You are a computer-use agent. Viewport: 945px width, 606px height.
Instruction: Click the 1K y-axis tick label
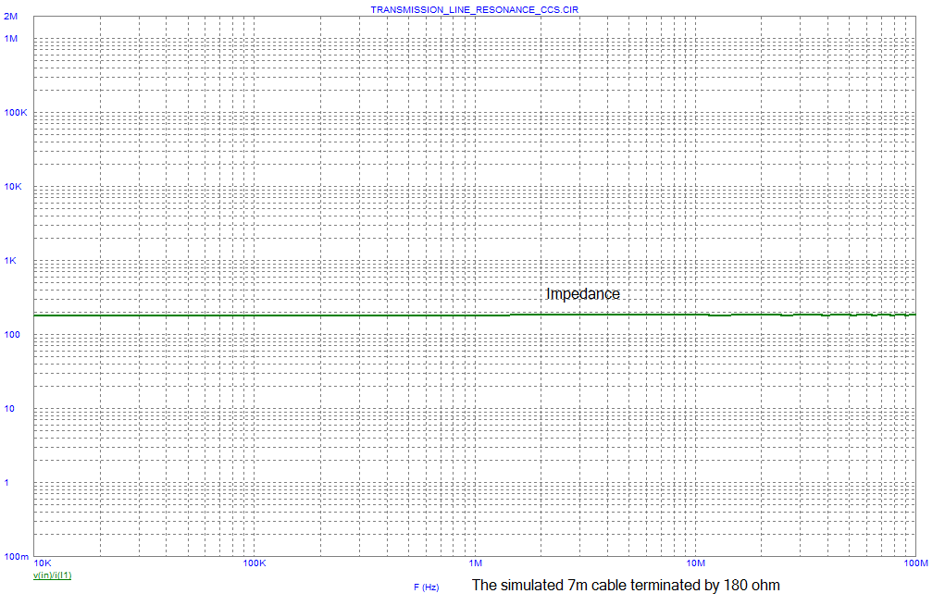point(10,261)
